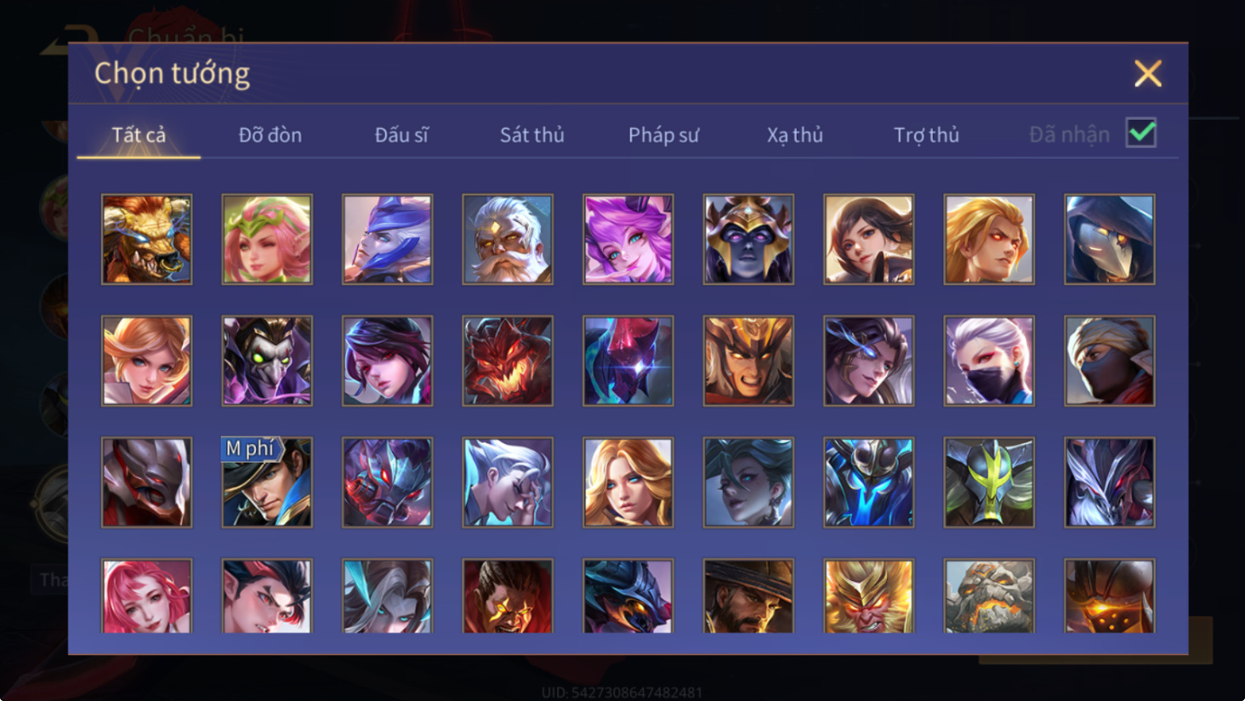Pick the white-bearded old man hero

click(508, 239)
